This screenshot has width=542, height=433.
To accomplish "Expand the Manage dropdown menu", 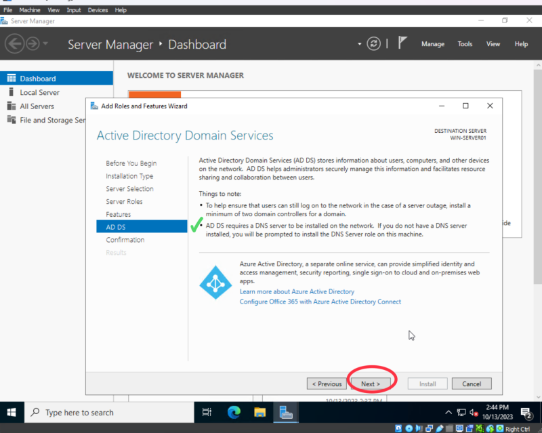I will tap(432, 43).
